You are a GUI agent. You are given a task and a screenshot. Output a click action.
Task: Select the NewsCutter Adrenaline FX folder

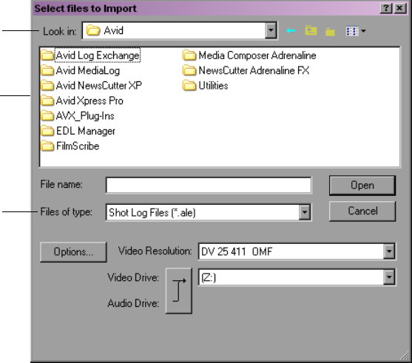246,70
